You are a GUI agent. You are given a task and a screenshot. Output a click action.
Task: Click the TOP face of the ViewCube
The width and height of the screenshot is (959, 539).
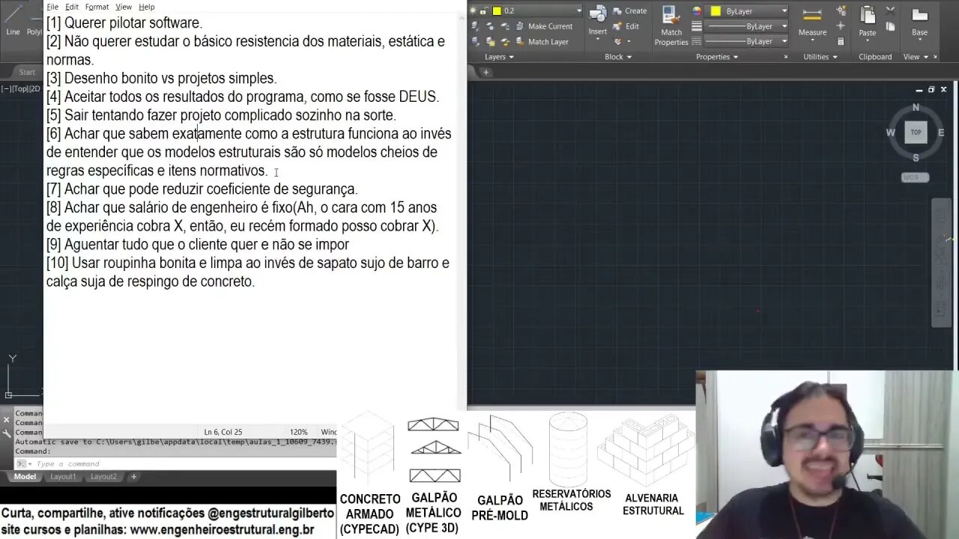click(916, 133)
